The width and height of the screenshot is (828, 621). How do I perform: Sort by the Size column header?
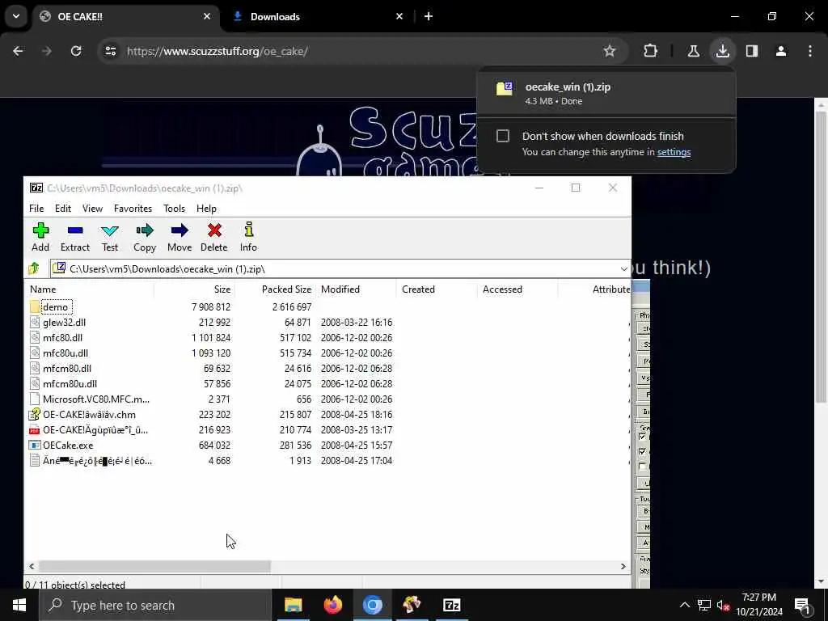pyautogui.click(x=194, y=289)
